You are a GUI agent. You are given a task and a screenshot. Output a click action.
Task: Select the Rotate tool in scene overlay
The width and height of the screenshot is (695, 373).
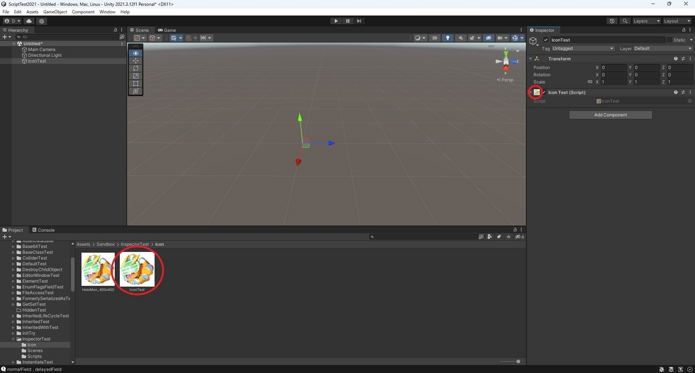[x=136, y=68]
